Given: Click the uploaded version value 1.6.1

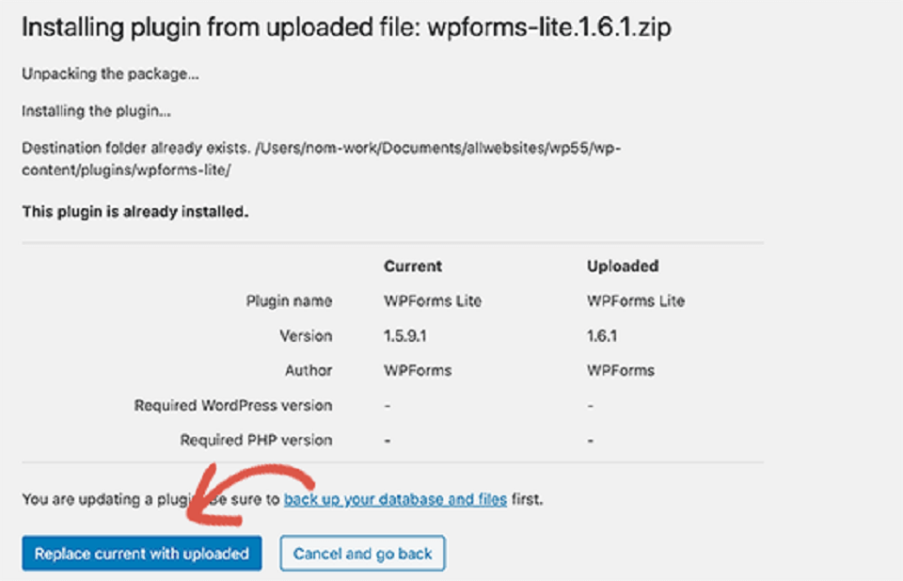Looking at the screenshot, I should tap(602, 336).
